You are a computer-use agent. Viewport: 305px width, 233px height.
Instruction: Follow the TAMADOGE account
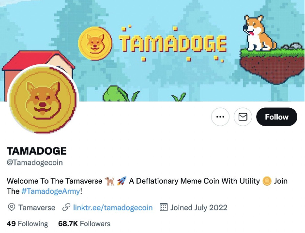click(x=276, y=117)
